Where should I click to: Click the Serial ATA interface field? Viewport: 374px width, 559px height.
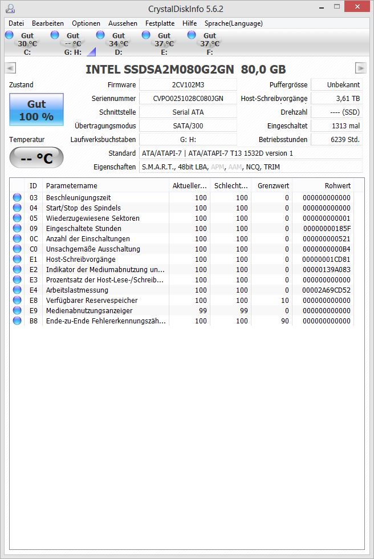coord(188,112)
